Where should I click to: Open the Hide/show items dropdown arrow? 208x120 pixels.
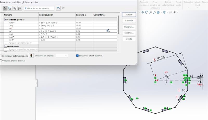(x=178, y=12)
